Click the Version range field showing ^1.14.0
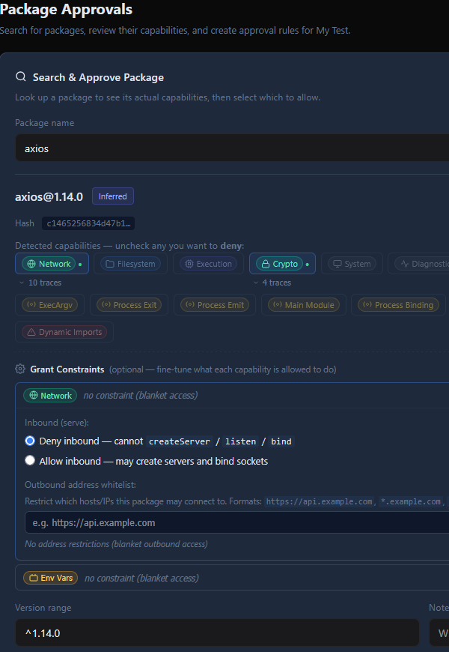The width and height of the screenshot is (449, 652). [x=217, y=633]
